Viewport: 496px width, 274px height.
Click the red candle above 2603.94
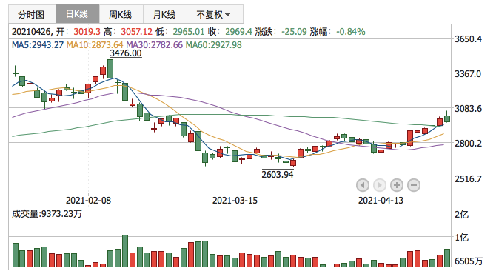point(293,163)
